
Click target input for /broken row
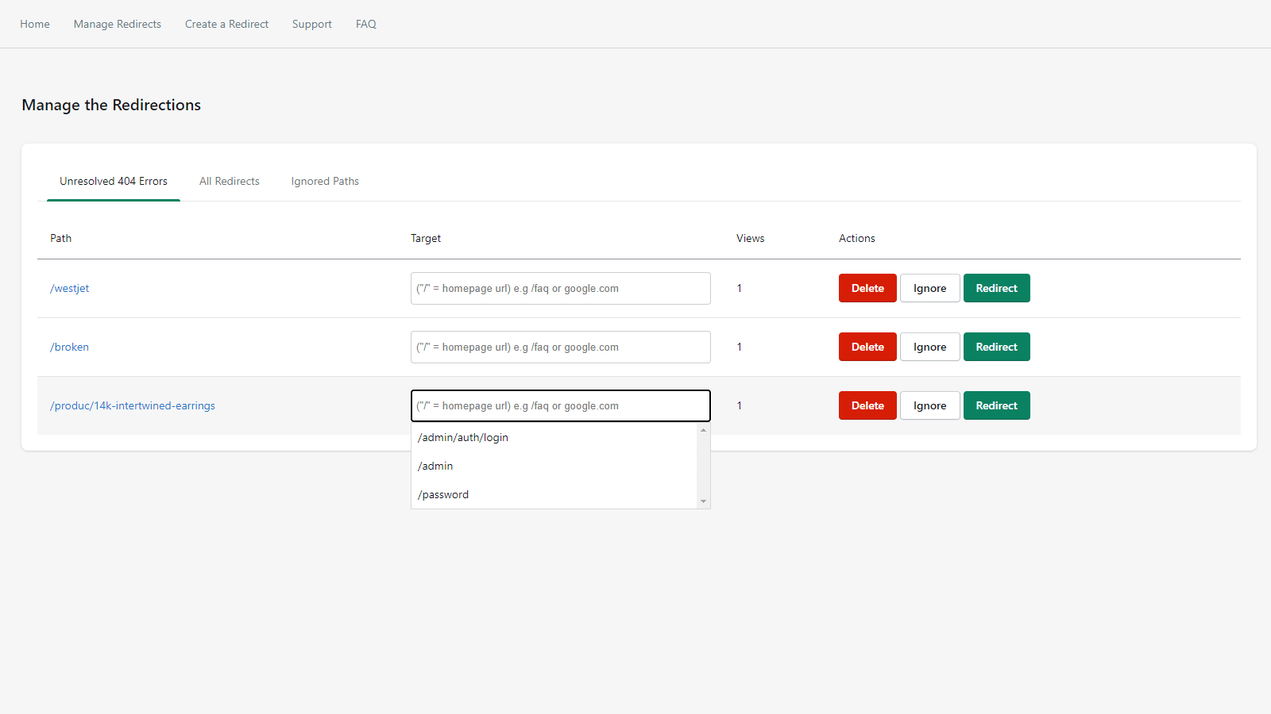pos(560,347)
